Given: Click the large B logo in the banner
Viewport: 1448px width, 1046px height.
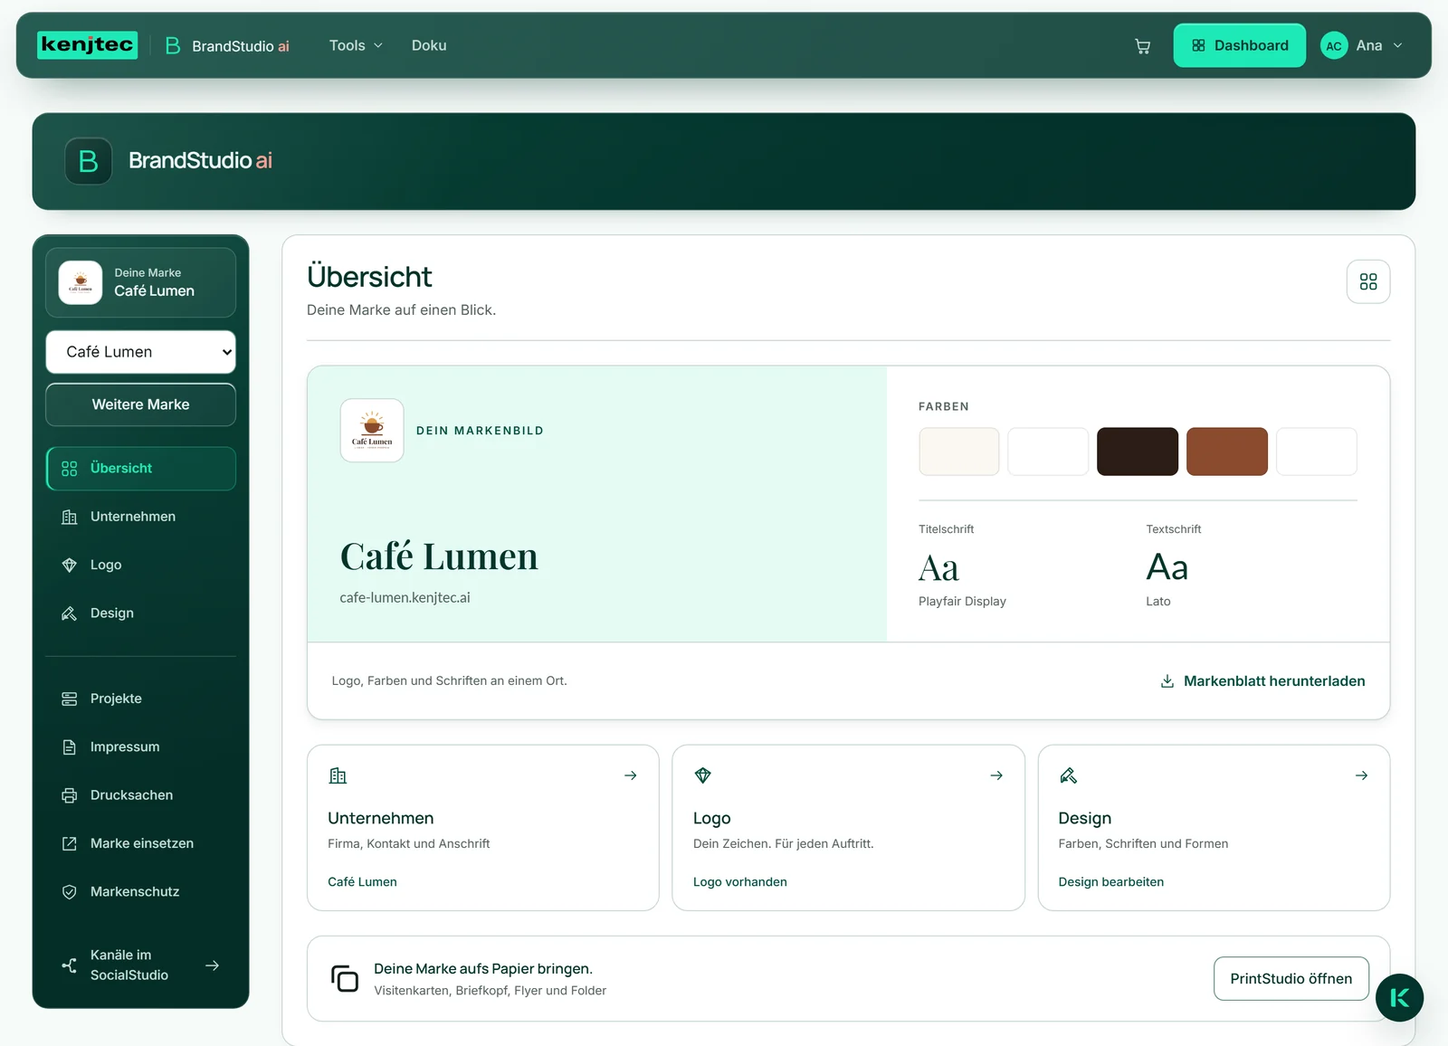Looking at the screenshot, I should click(88, 161).
